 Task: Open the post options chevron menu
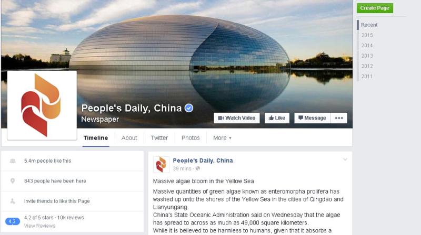tap(345, 159)
